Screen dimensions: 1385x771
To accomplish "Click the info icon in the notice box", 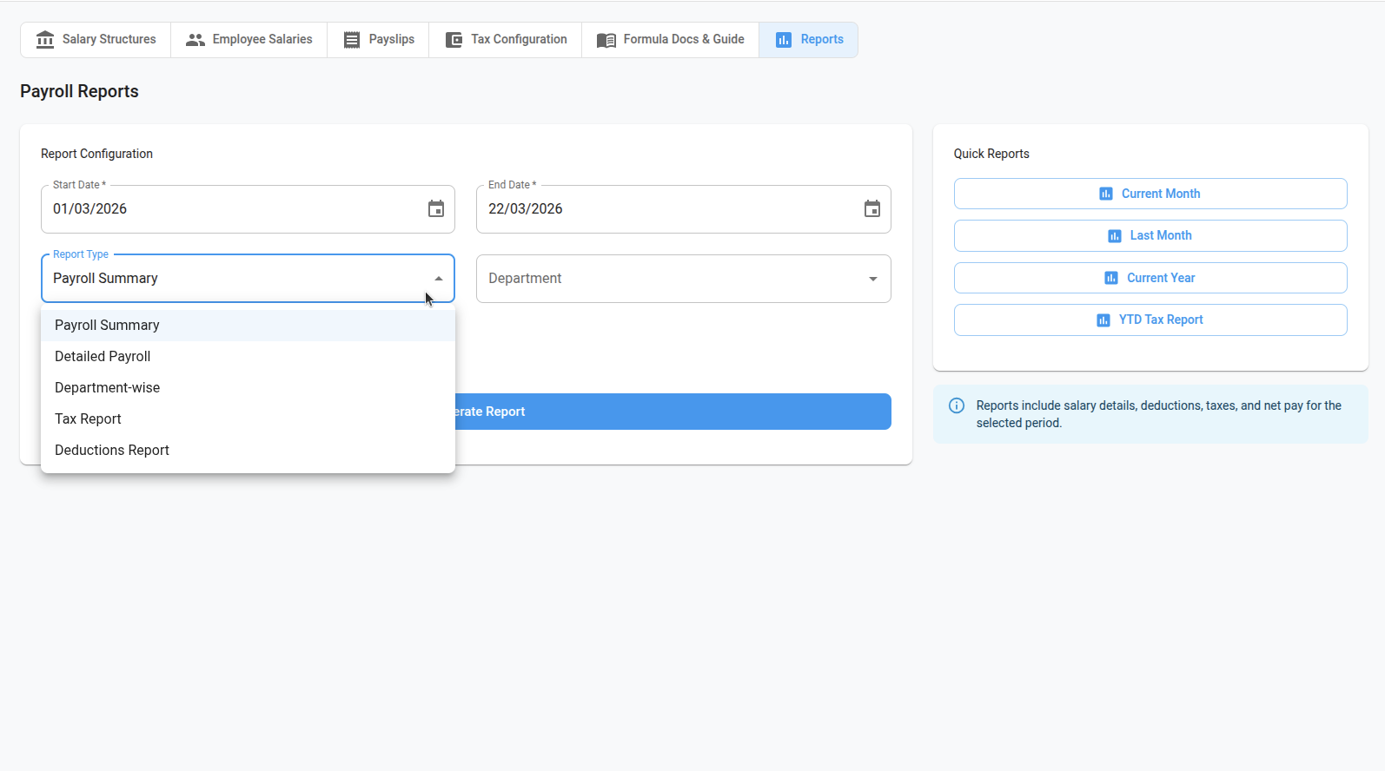I will (957, 405).
